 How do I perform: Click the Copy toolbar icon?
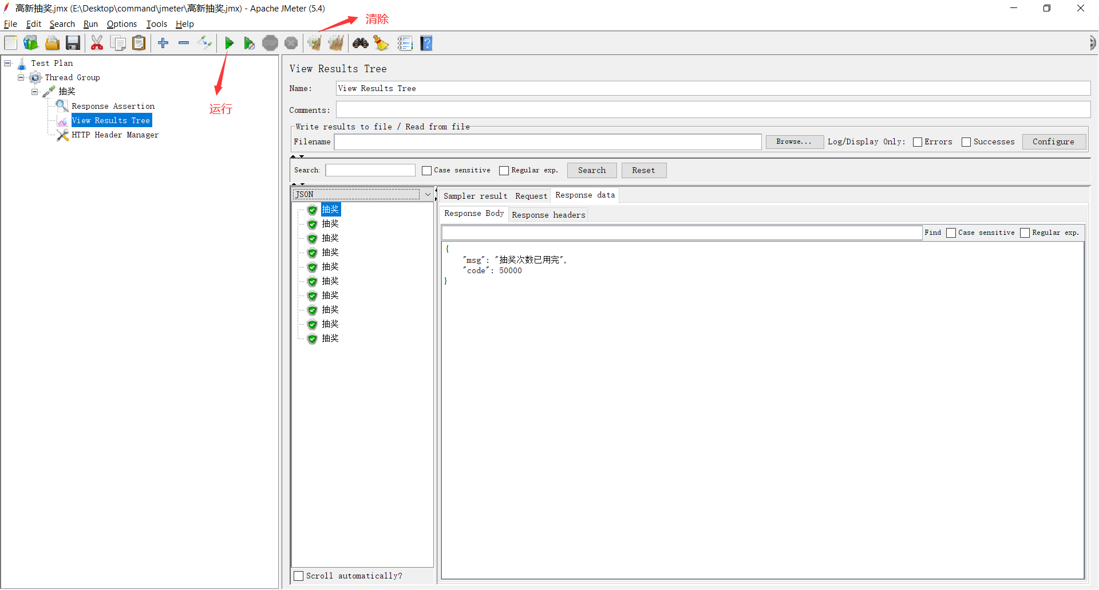pyautogui.click(x=118, y=43)
